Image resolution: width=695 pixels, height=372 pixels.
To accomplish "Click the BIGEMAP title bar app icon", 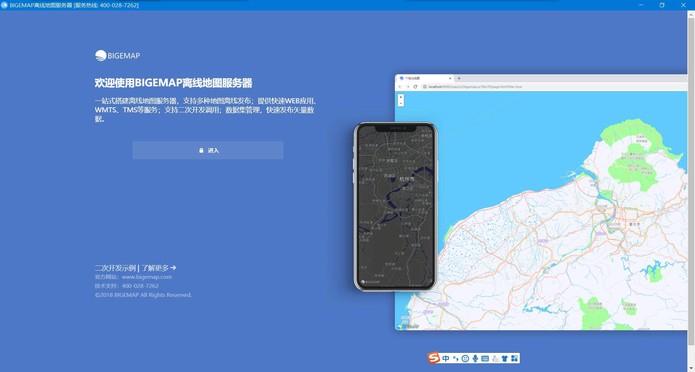I will 4,5.
